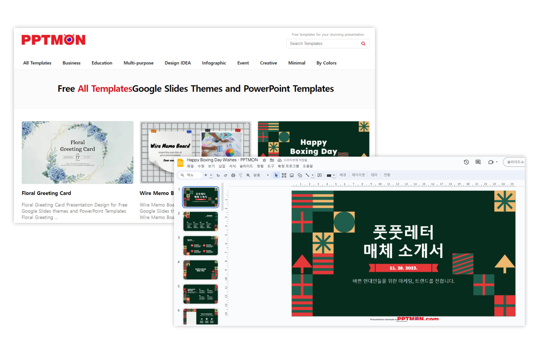Screen dimensions: 541x343
Task: Click the 전환 toolbar button
Action: 387,175
